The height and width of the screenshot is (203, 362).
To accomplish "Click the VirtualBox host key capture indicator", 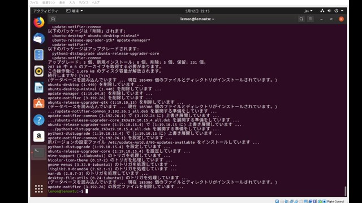I will [324, 201].
